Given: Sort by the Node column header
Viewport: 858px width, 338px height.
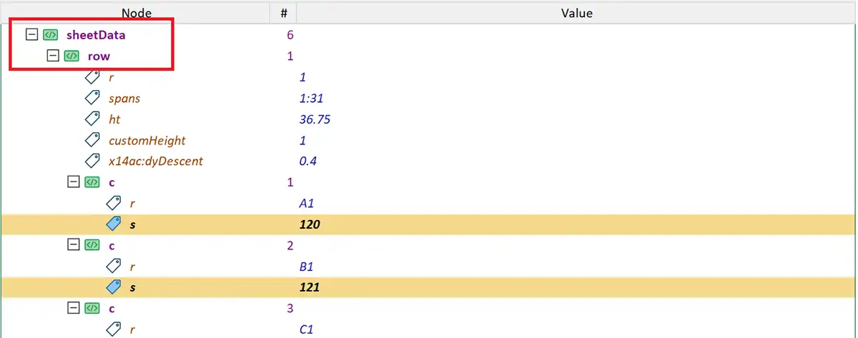Looking at the screenshot, I should (136, 13).
